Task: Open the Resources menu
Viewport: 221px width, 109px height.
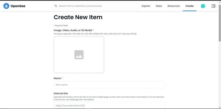Action: click(x=174, y=6)
